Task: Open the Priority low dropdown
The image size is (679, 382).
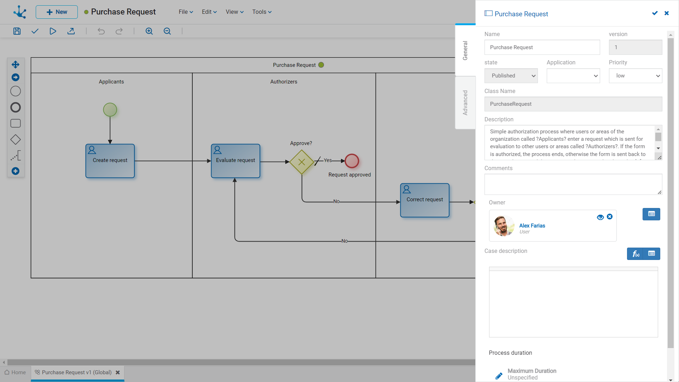Action: click(x=635, y=76)
